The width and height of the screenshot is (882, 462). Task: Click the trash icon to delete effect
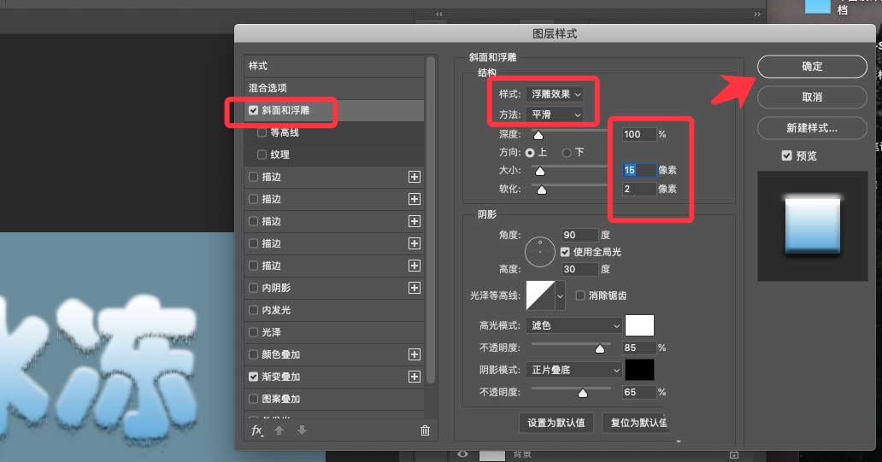[425, 430]
